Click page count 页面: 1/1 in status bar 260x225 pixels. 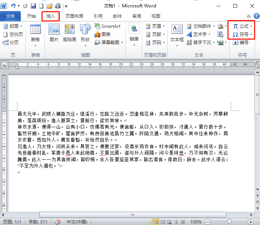pyautogui.click(x=12, y=222)
